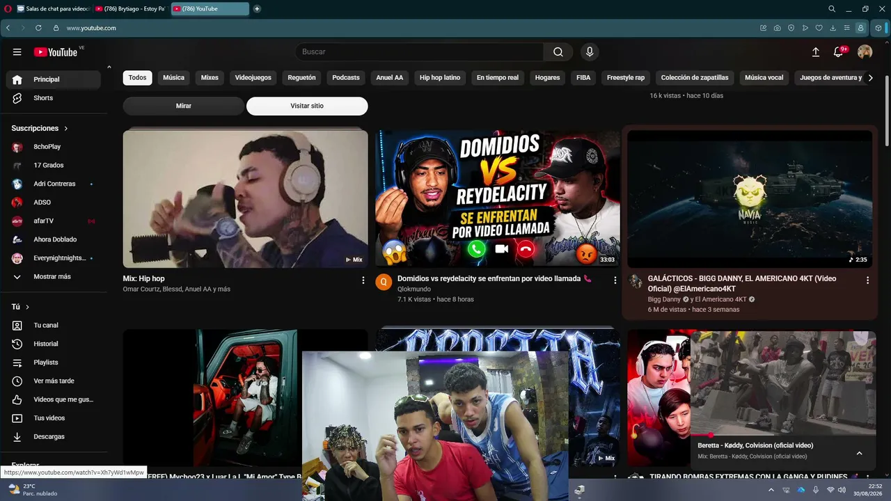This screenshot has width=891, height=501.
Task: Show more category chips with right arrow
Action: [x=870, y=78]
